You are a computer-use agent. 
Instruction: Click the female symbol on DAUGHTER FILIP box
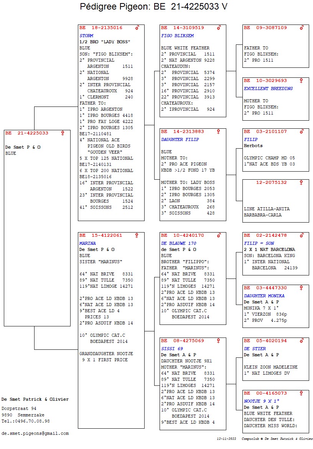tap(219, 132)
